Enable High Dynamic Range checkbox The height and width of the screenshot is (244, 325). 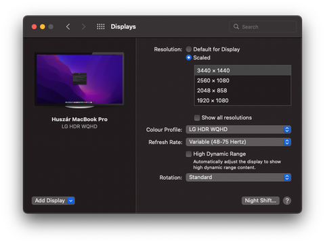[x=189, y=154]
